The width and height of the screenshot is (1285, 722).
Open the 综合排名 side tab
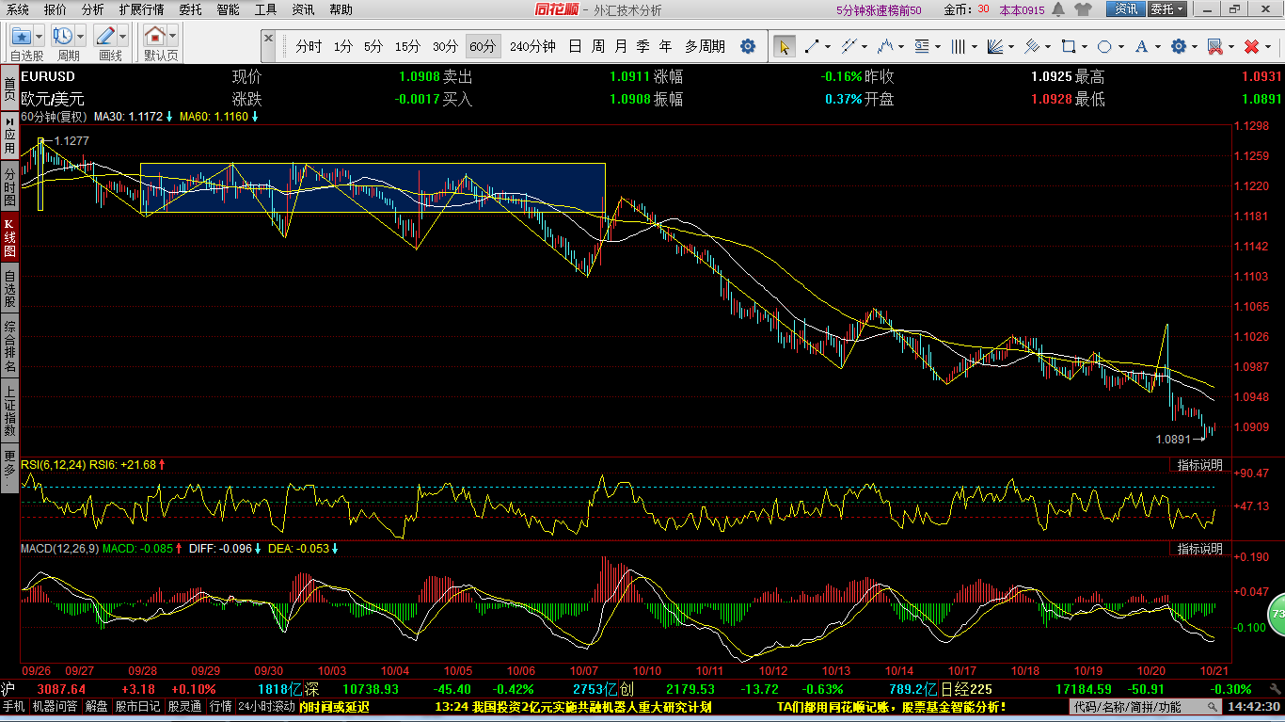(x=9, y=346)
